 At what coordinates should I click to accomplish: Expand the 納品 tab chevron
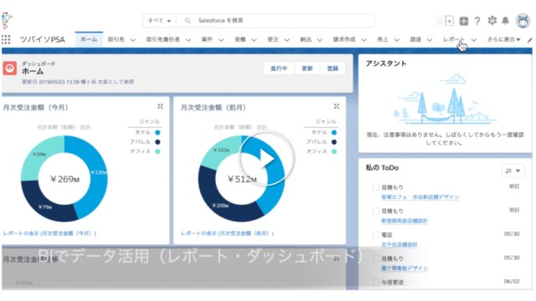pyautogui.click(x=320, y=40)
